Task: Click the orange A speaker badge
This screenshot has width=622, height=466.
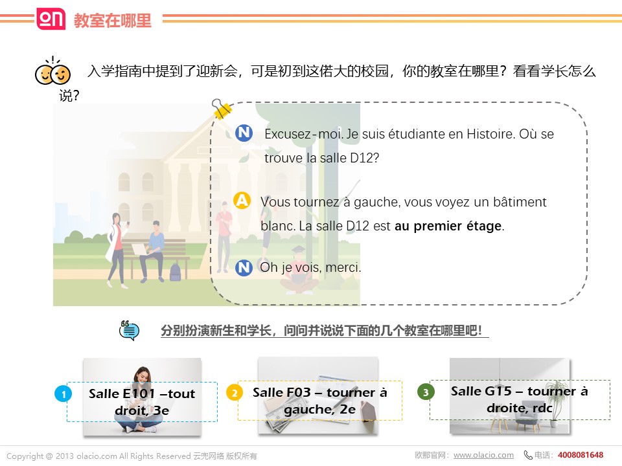Action: point(242,201)
